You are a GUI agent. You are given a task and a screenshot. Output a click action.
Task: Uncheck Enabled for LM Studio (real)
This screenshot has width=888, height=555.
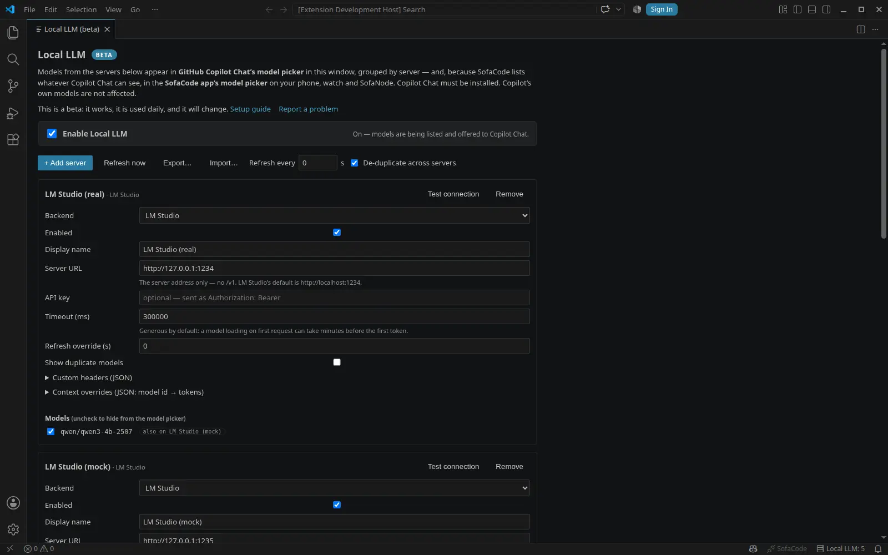coord(337,233)
